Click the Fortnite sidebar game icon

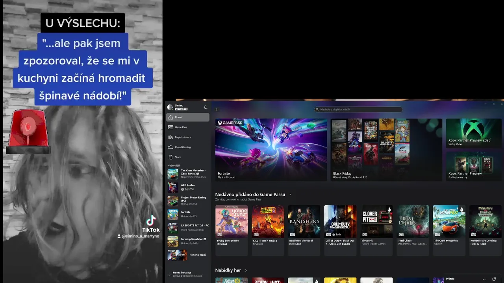[x=173, y=214]
